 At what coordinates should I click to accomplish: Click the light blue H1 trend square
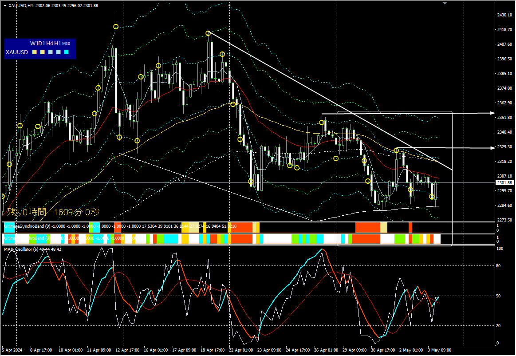point(58,52)
